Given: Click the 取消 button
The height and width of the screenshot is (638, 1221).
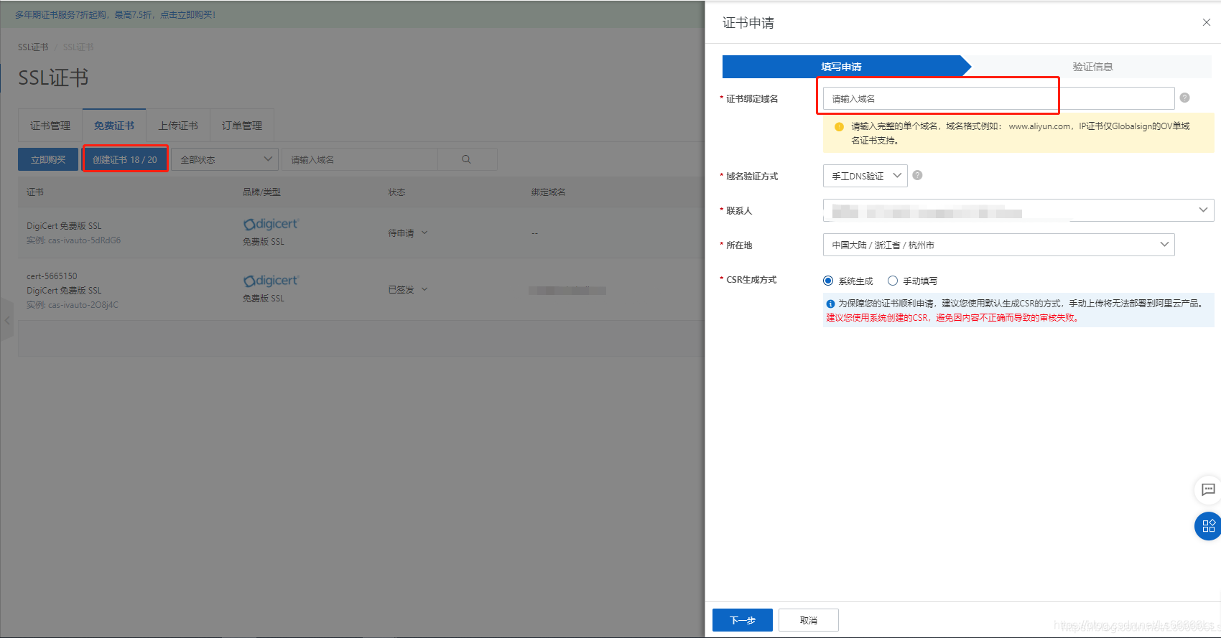Looking at the screenshot, I should point(809,620).
